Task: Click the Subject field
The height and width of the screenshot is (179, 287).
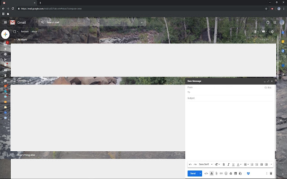Action: (x=230, y=98)
